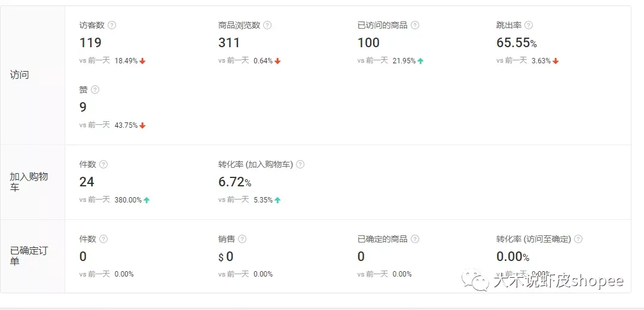Click the help icon next to 赞
The height and width of the screenshot is (310, 644).
pos(95,90)
